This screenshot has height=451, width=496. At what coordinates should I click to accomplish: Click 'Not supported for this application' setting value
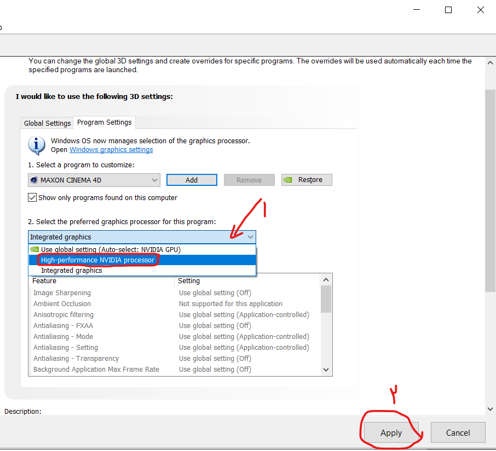[230, 304]
